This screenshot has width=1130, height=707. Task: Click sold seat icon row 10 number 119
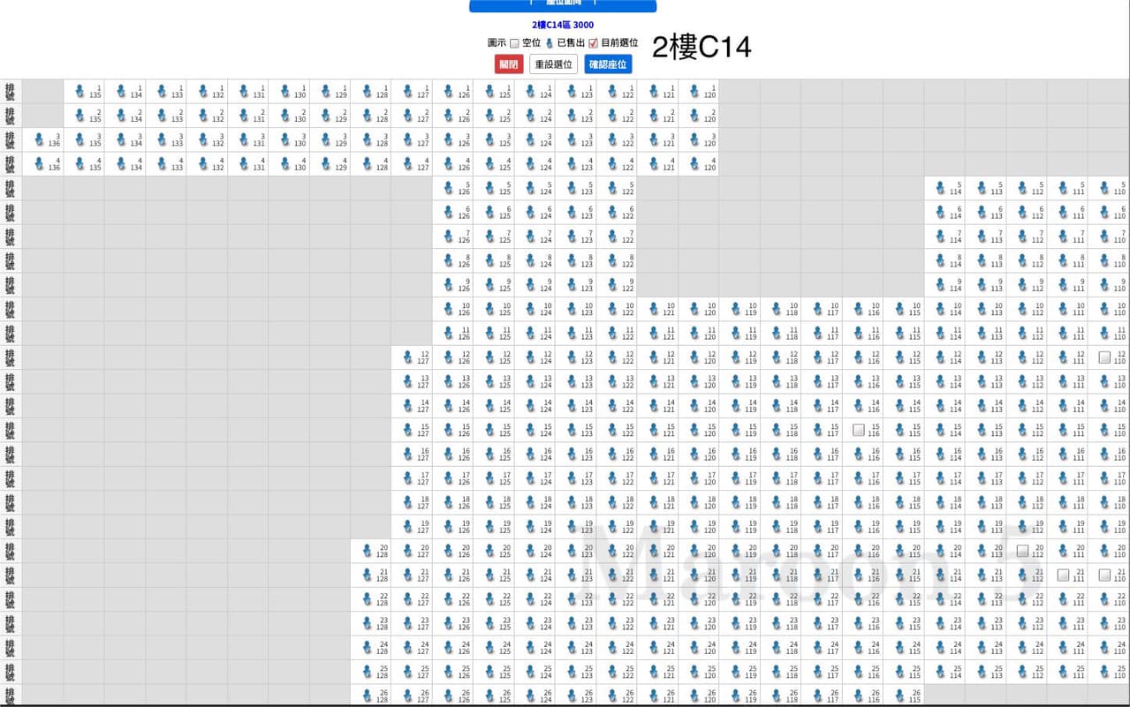pos(736,309)
